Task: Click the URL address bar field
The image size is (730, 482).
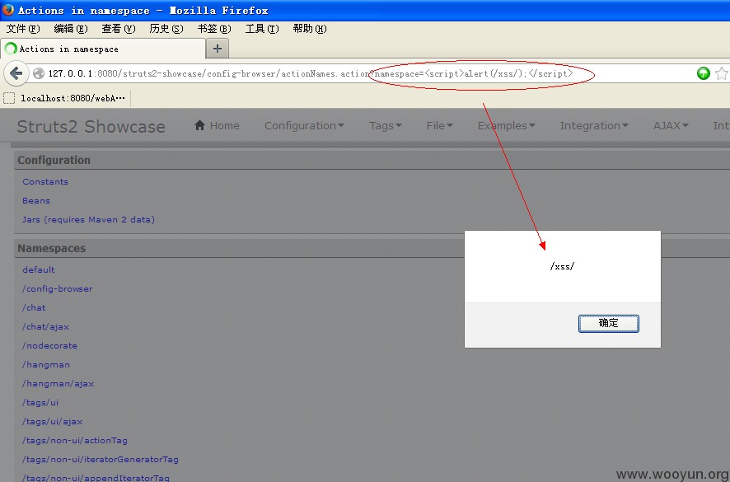Action: tap(363, 73)
